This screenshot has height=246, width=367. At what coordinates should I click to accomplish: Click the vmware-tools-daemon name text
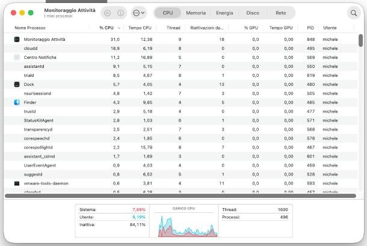tap(46, 183)
